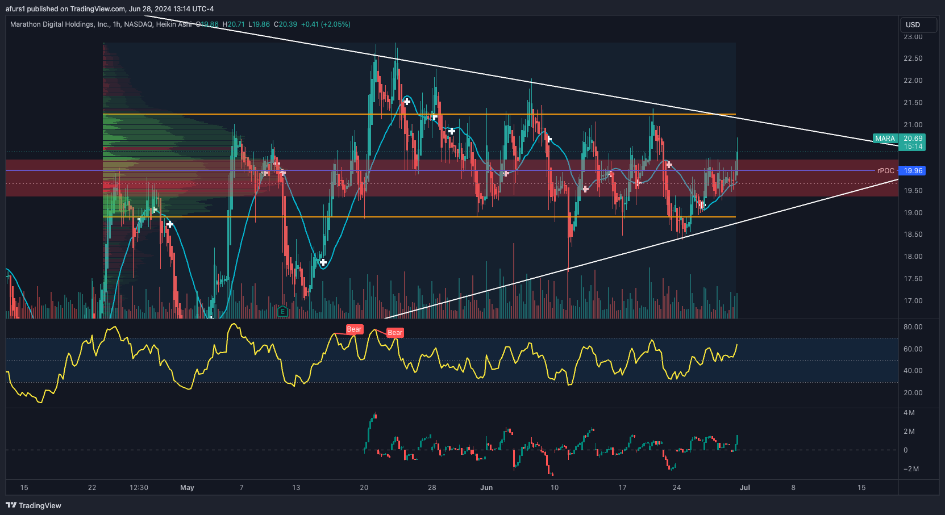Viewport: 945px width, 515px height.
Task: Click the first red Bear divergence label
Action: (354, 329)
